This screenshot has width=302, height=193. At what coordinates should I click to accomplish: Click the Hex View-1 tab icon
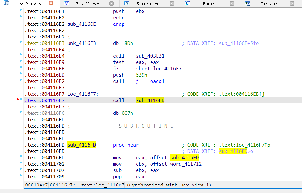67,3
